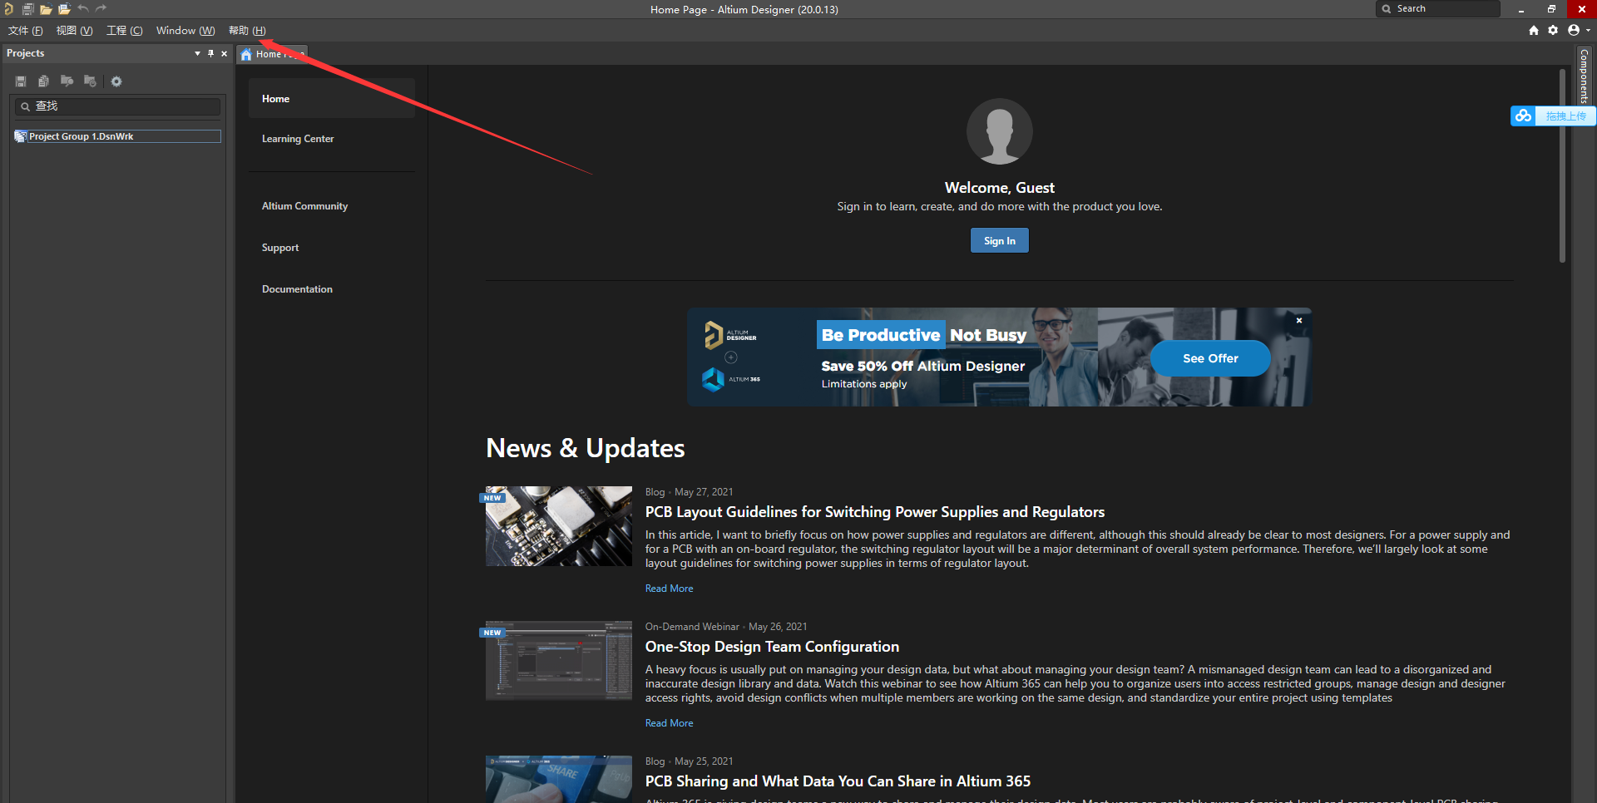Open Documentation in sidebar
The height and width of the screenshot is (803, 1597).
coord(297,289)
